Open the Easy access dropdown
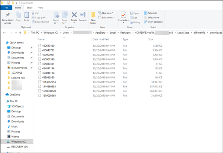 (x=107, y=17)
